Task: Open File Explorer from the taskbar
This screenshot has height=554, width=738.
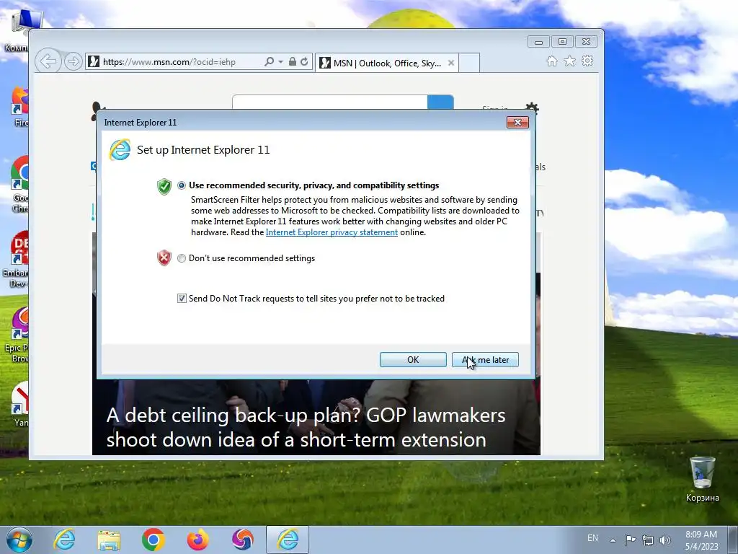Action: tap(109, 540)
